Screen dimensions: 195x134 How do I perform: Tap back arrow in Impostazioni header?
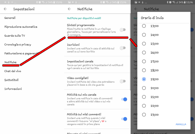click(x=5, y=9)
